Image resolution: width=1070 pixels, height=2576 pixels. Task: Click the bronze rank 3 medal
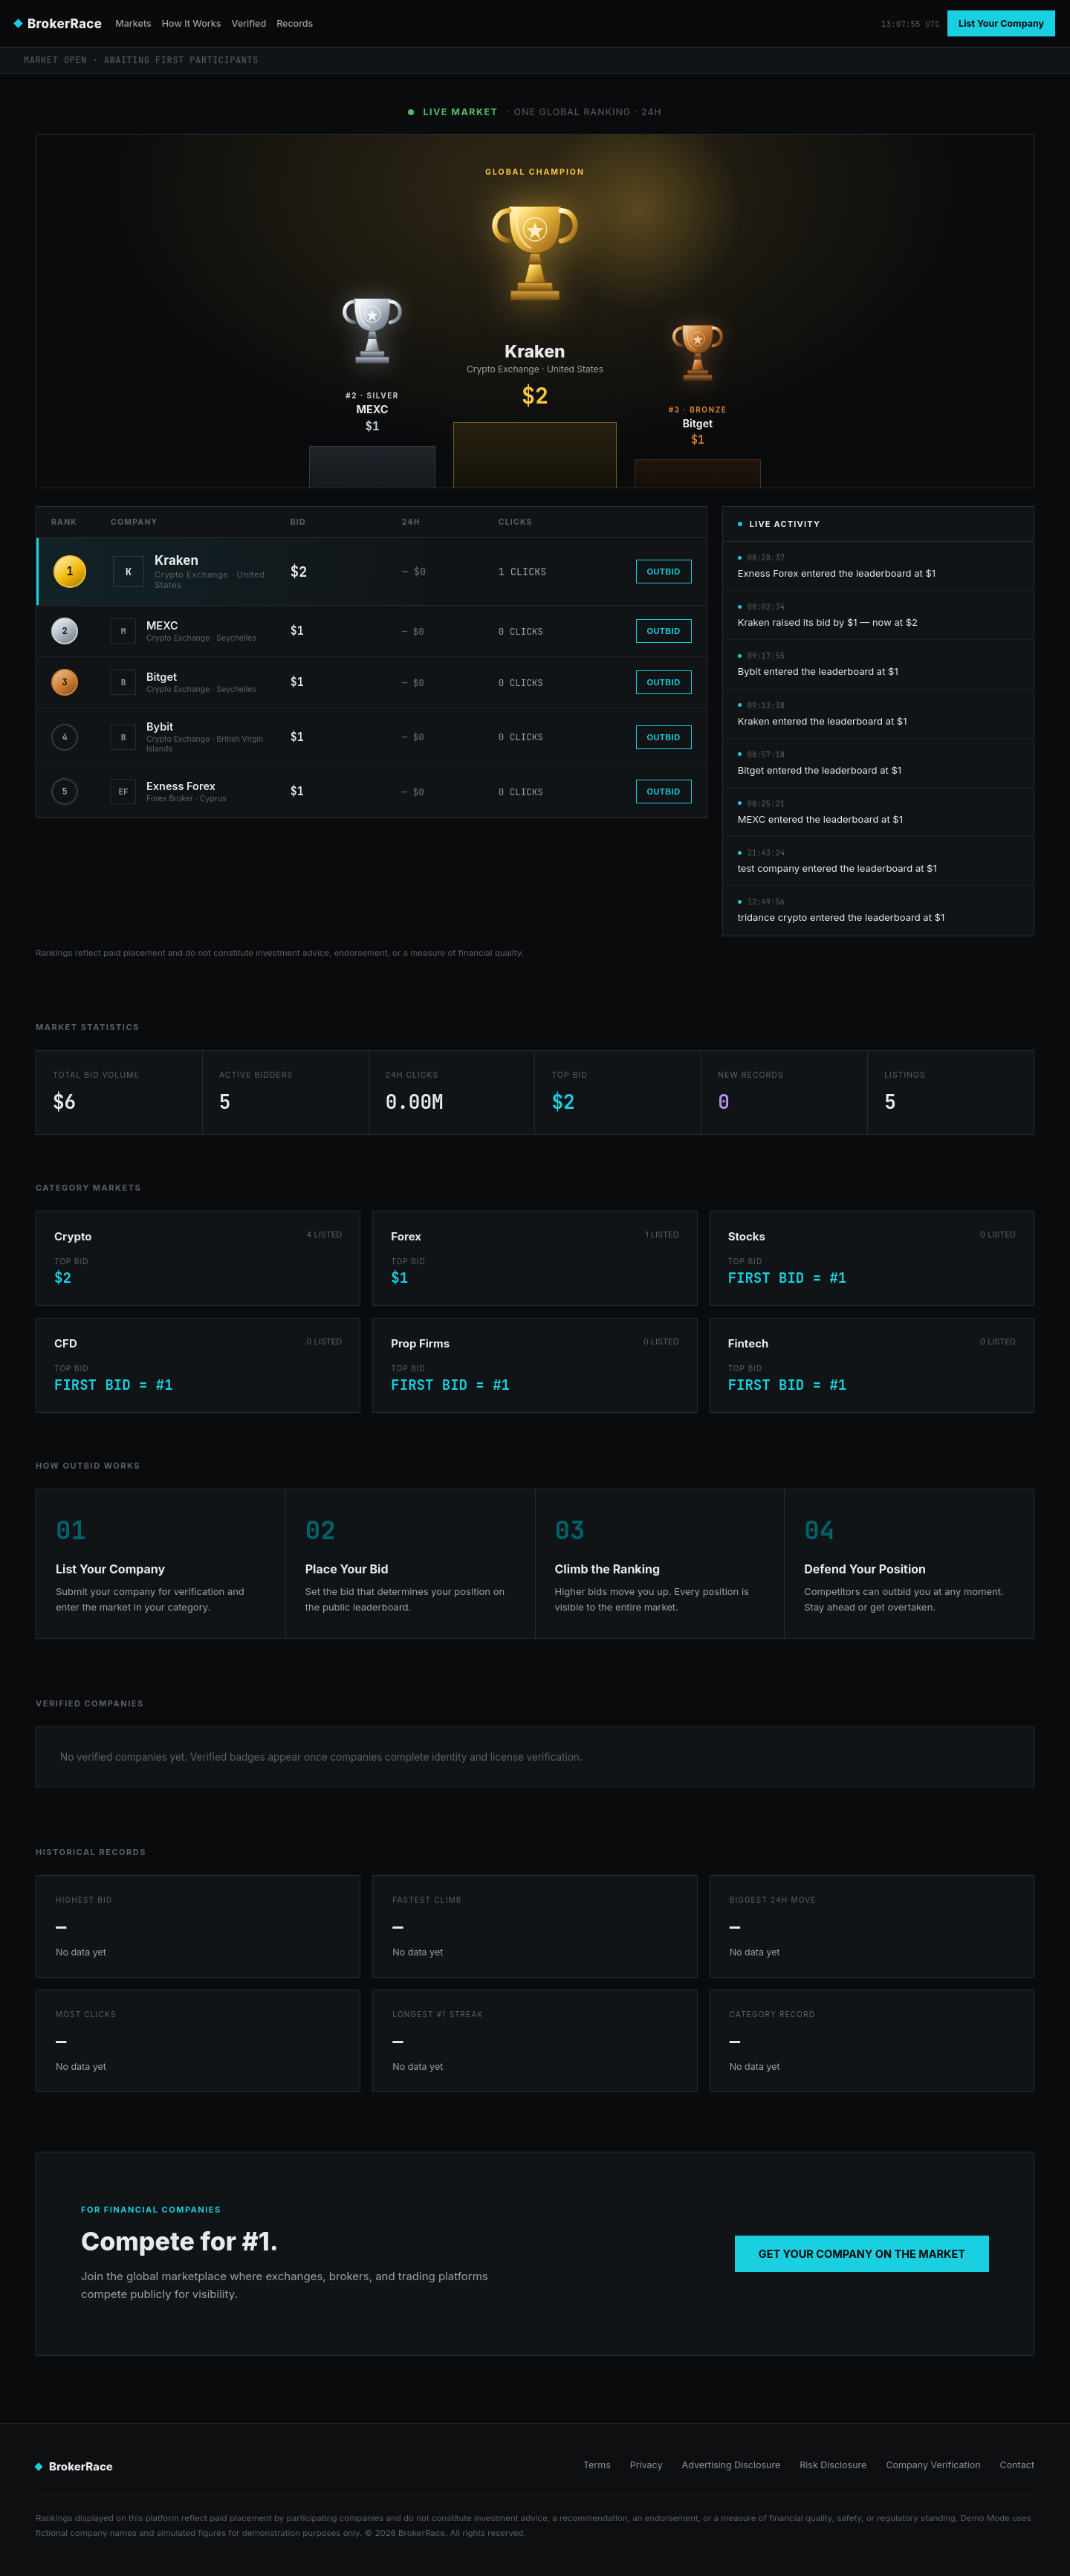[64, 682]
